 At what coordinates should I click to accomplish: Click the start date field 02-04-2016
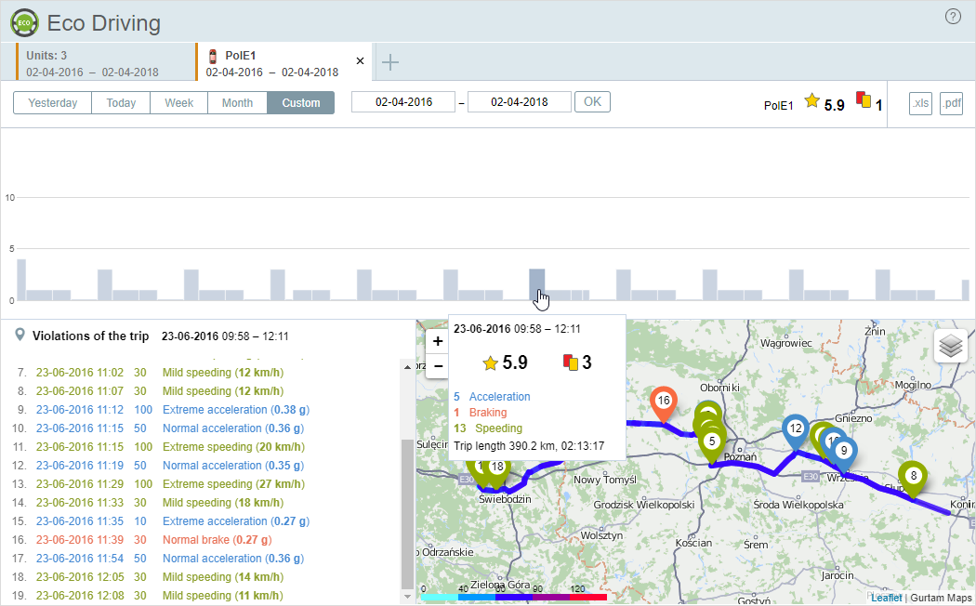[403, 102]
